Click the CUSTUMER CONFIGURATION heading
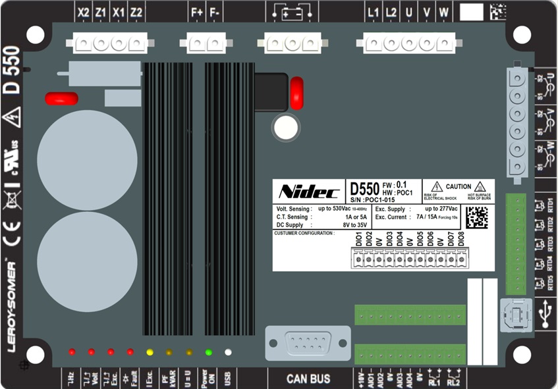 304,233
